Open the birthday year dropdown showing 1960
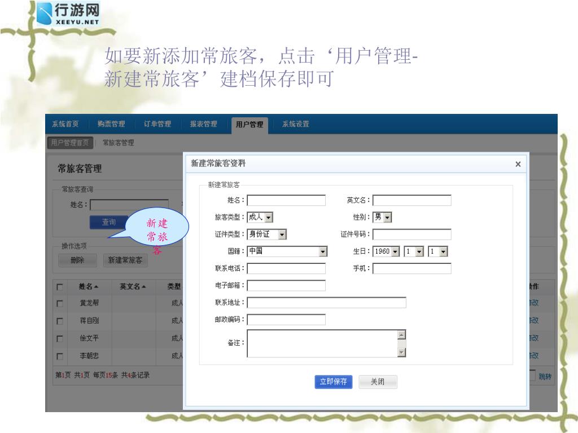The image size is (578, 433). pos(386,251)
